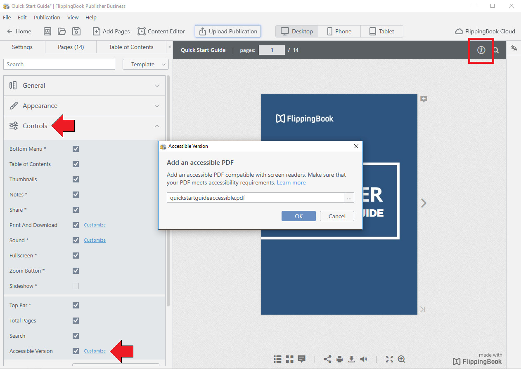This screenshot has height=369, width=521.
Task: Expand the Appearance section
Action: [x=84, y=106]
